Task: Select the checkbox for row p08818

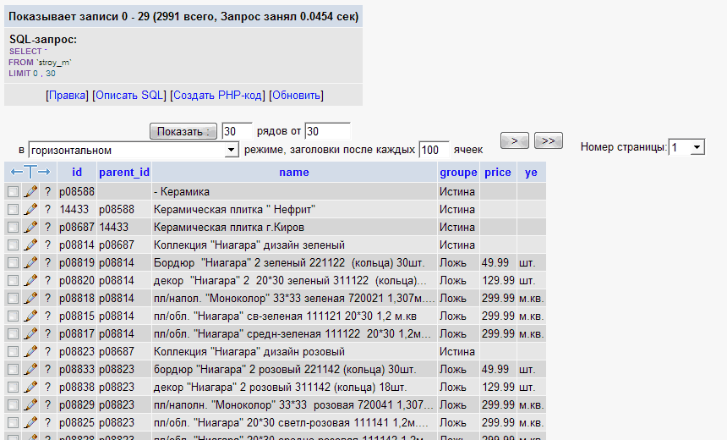Action: tap(13, 298)
